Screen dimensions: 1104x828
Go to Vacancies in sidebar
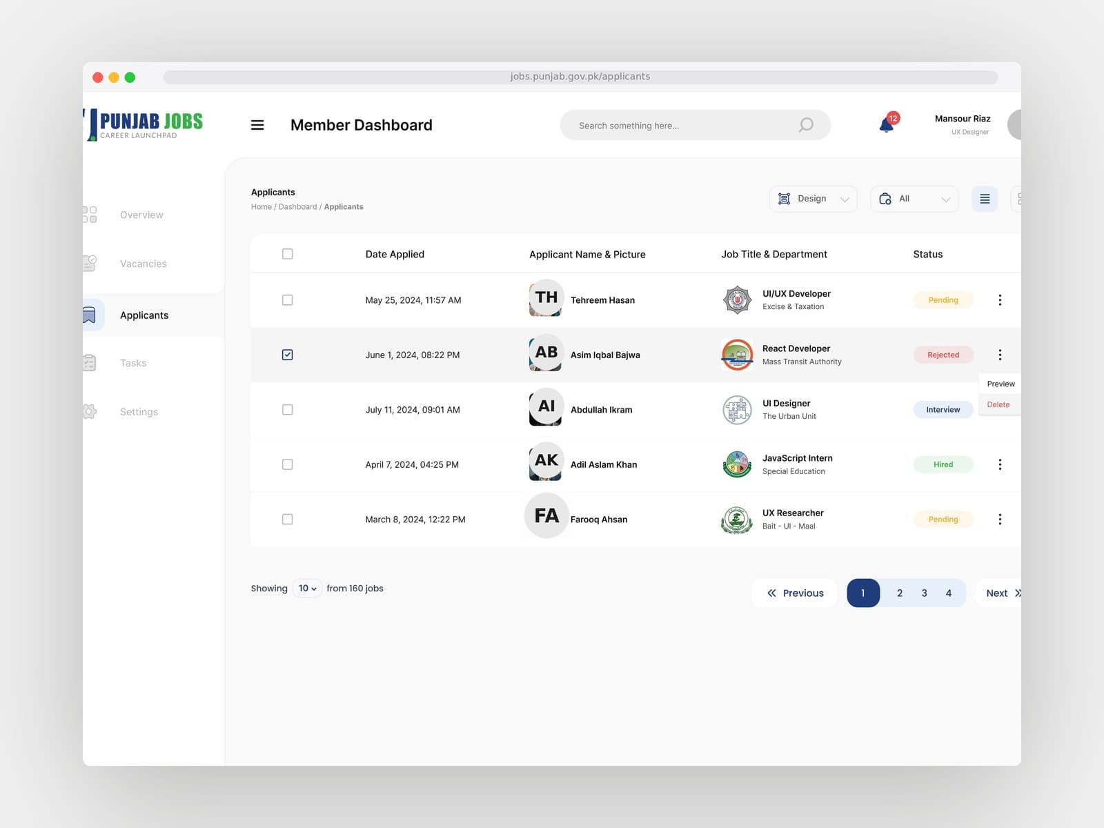144,264
